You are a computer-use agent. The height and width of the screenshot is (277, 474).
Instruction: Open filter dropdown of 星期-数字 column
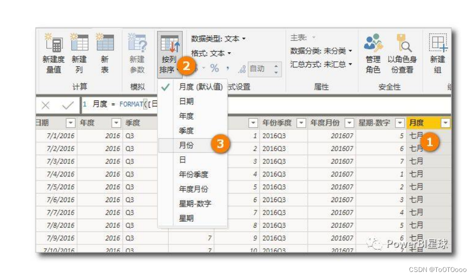click(x=399, y=123)
